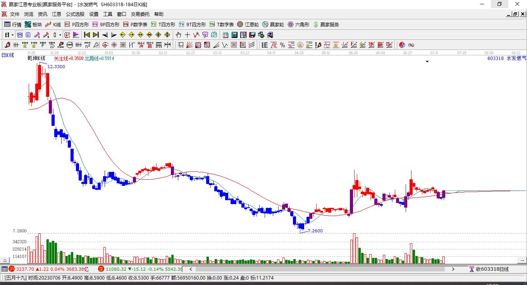Open the calculator tool icon
This screenshot has height=285, width=527.
[x=234, y=35]
